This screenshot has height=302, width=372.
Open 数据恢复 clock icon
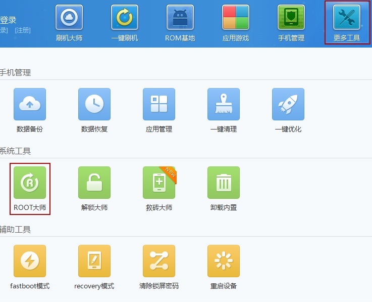(94, 104)
